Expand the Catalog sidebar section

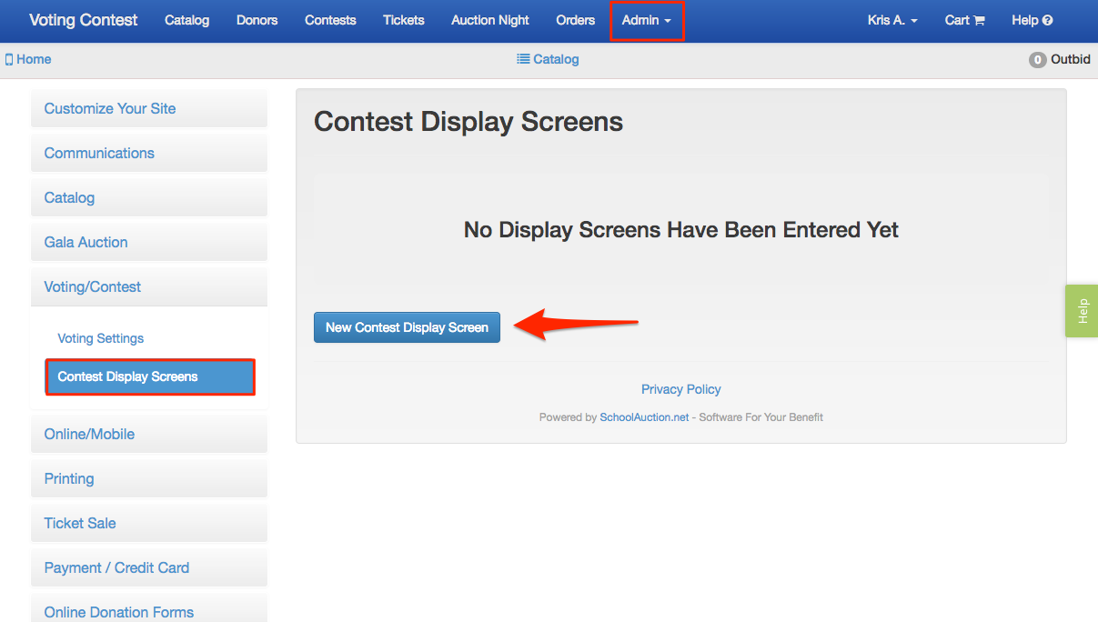[x=149, y=197]
